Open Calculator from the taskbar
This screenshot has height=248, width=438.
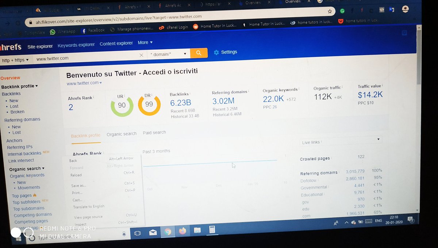212,229
